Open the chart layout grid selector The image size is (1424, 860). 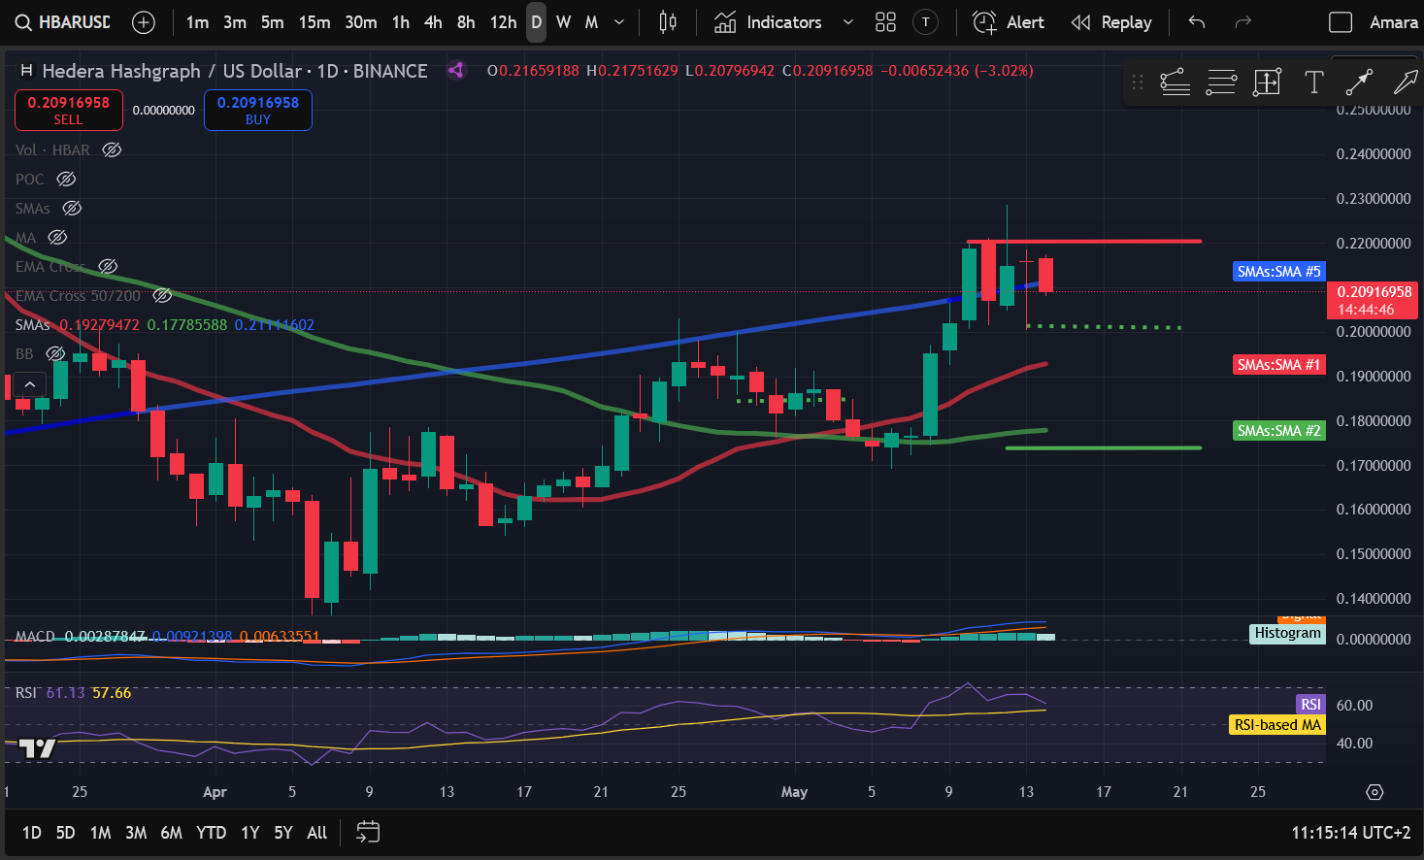(x=885, y=21)
